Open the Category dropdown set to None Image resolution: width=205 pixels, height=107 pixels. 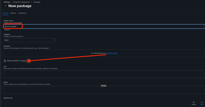tap(30, 40)
